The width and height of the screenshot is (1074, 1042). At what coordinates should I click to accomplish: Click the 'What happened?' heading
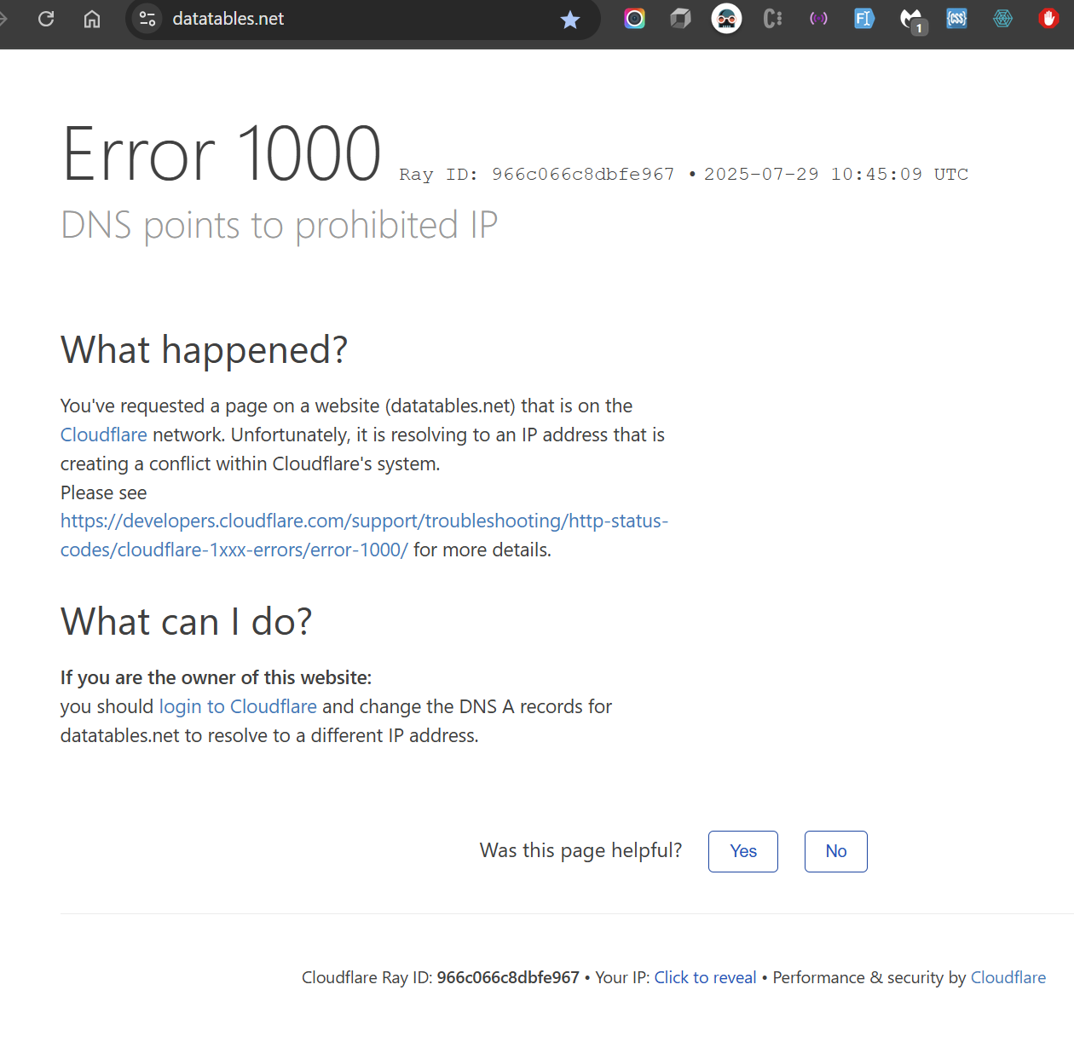click(205, 350)
